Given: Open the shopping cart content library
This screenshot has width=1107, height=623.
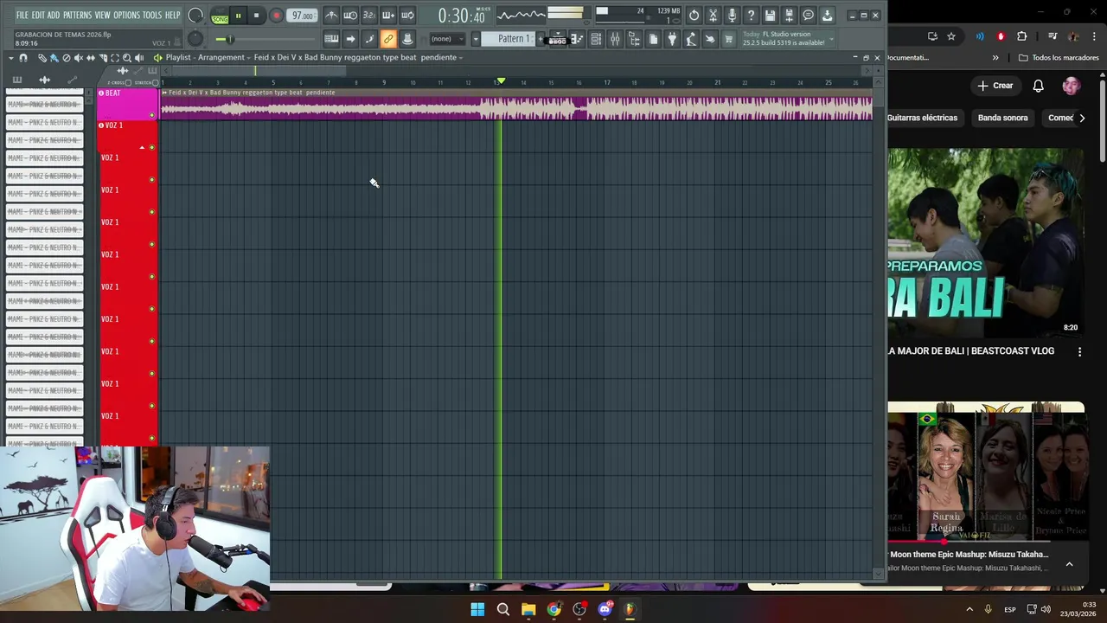Looking at the screenshot, I should (729, 39).
